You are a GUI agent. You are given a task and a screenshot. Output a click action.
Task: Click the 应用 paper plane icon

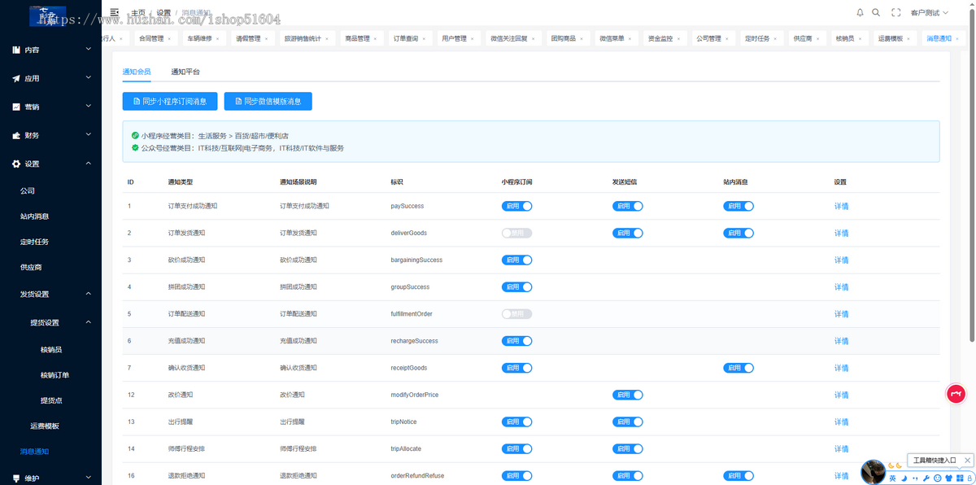[x=16, y=78]
